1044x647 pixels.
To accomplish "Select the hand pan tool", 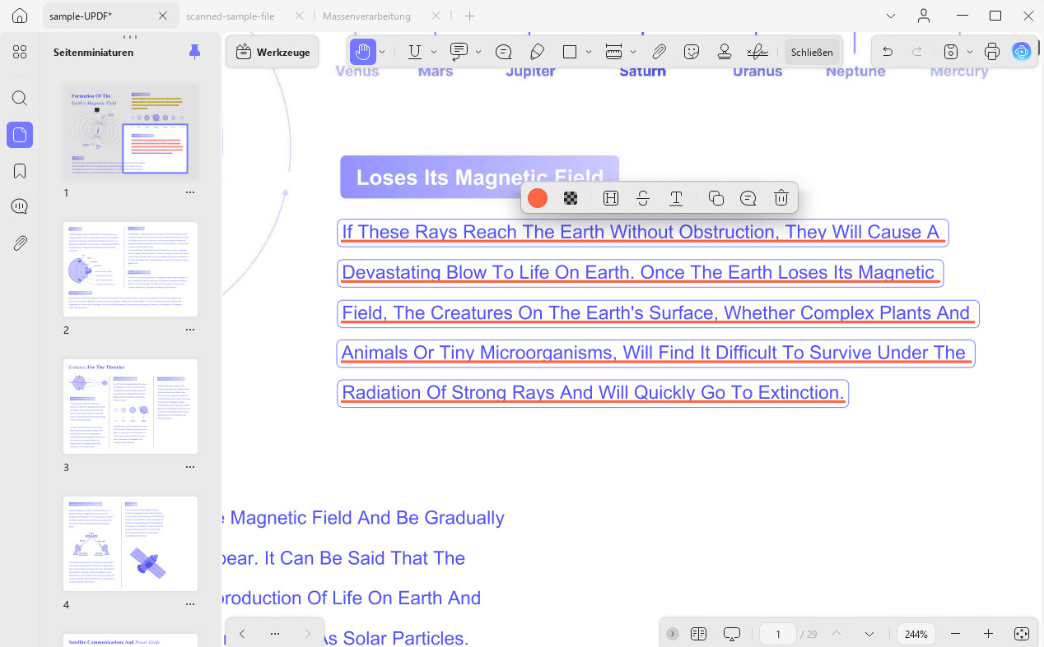I will [x=362, y=52].
